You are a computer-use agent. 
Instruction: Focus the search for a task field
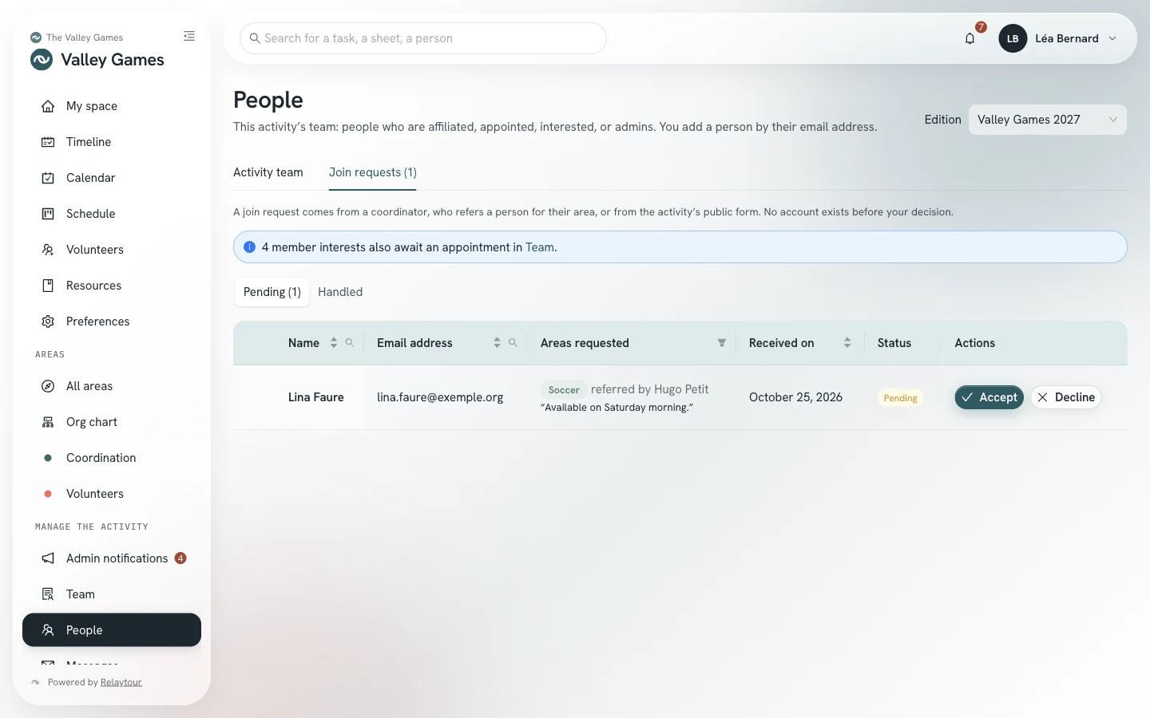pyautogui.click(x=423, y=38)
